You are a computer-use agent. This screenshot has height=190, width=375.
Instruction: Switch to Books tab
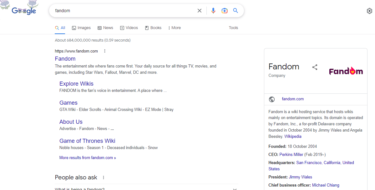pyautogui.click(x=153, y=28)
